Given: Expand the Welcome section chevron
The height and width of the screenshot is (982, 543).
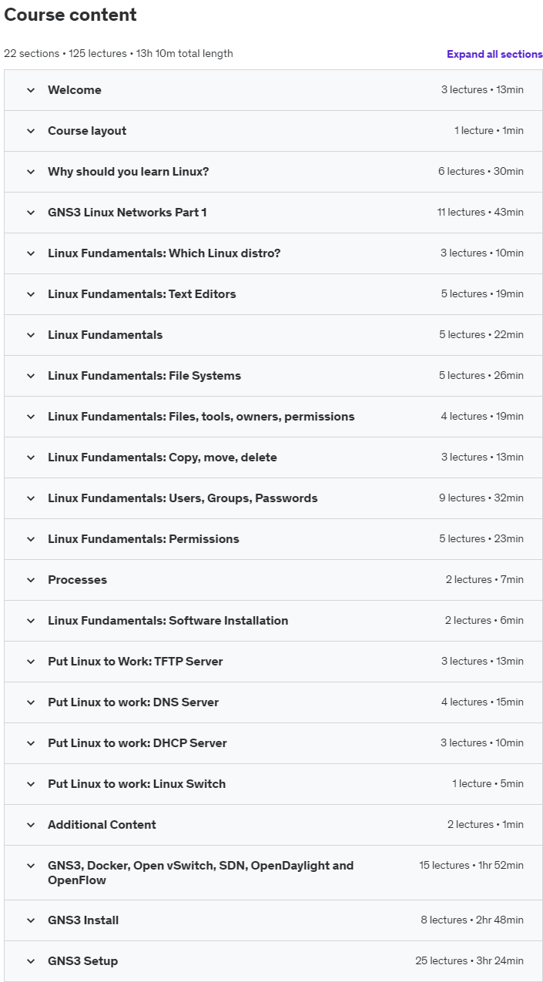Looking at the screenshot, I should (31, 90).
